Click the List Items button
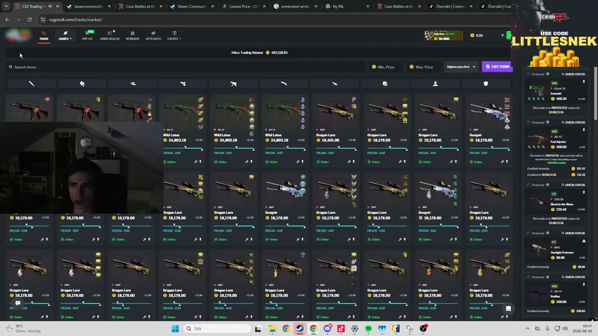598x336 pixels. tap(497, 67)
